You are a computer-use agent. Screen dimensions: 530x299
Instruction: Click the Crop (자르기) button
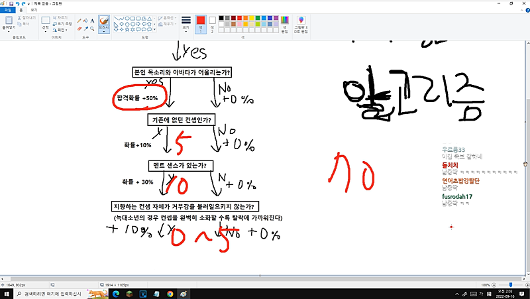click(60, 18)
